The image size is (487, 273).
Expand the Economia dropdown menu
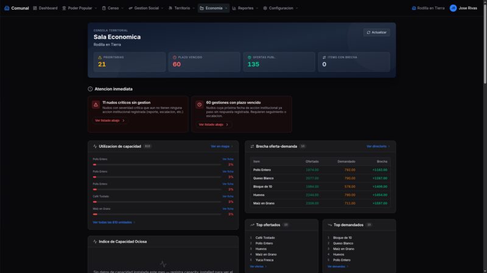pyautogui.click(x=214, y=8)
